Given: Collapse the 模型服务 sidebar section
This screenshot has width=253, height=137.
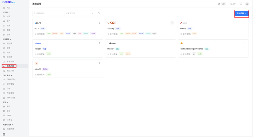Looking at the screenshot, I should (7, 39).
